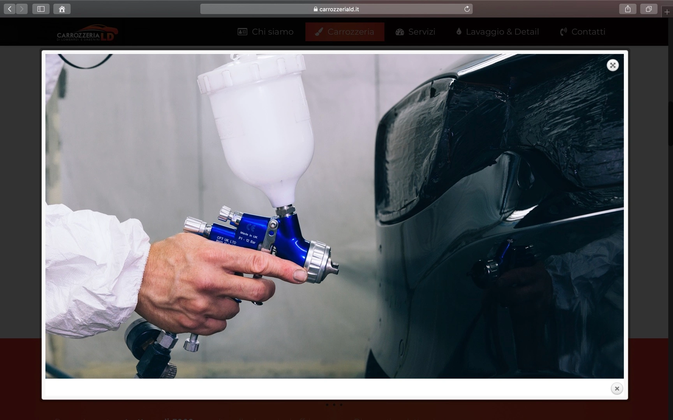Show the tab overview
The height and width of the screenshot is (420, 673).
point(649,9)
